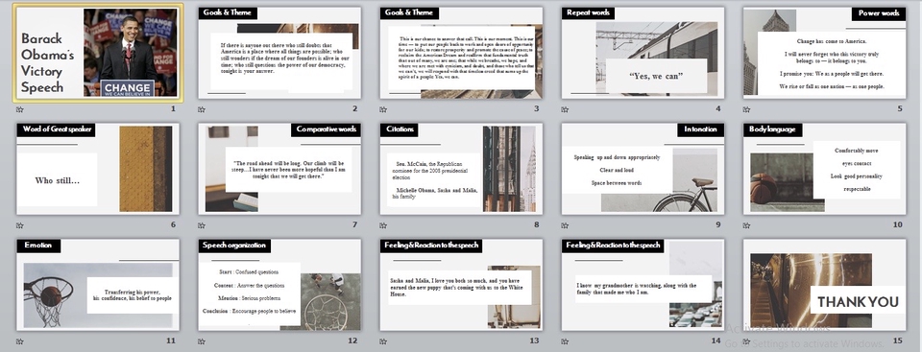922x352 pixels.
Task: Click the animation star icon under slide 12
Action: [202, 340]
